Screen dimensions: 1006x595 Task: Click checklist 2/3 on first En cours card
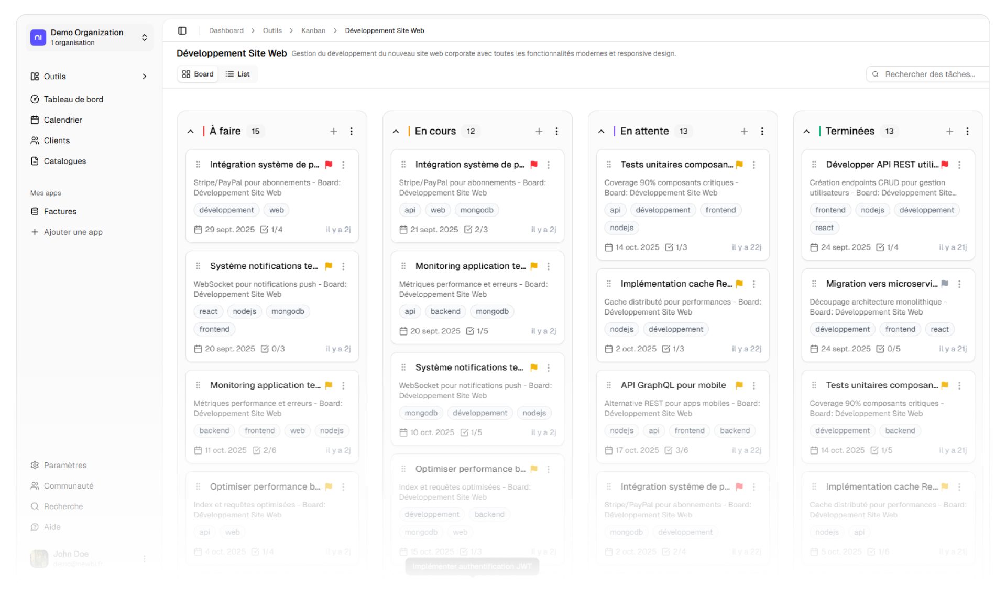[476, 230]
